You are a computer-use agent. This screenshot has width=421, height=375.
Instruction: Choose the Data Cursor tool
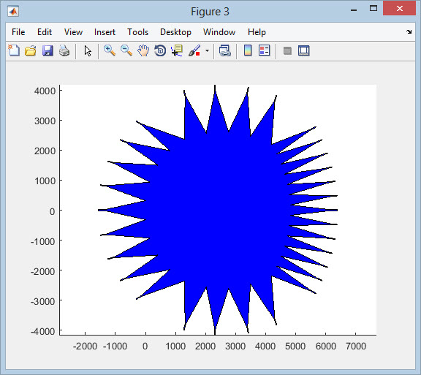(x=177, y=50)
